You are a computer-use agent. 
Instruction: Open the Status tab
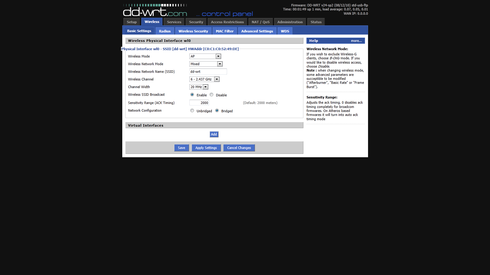tap(316, 22)
